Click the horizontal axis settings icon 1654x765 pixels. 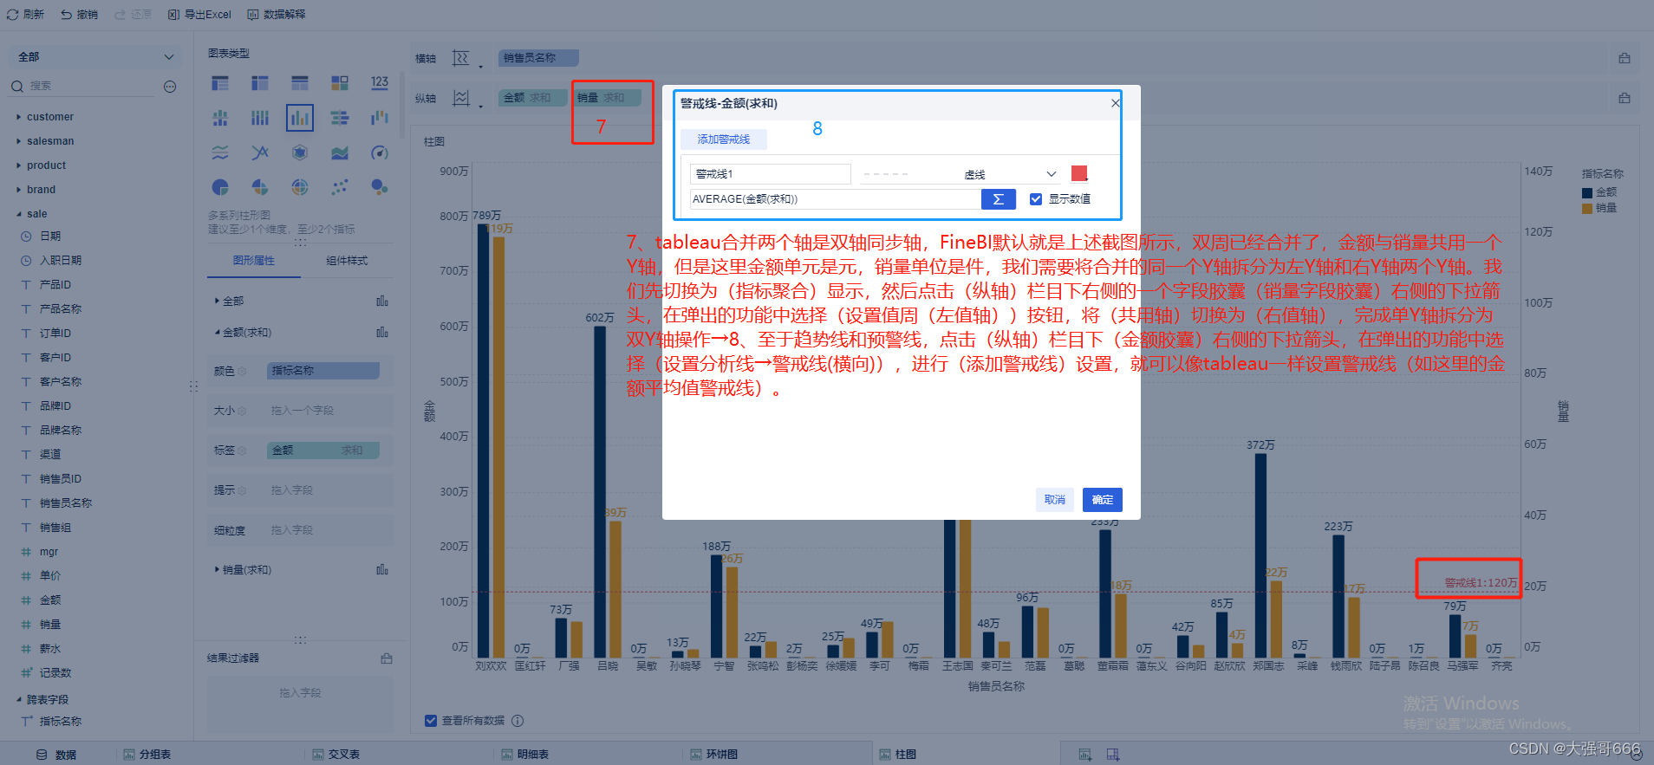tap(461, 58)
